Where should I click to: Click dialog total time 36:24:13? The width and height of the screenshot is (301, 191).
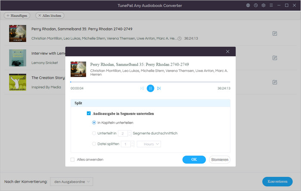point(224,88)
